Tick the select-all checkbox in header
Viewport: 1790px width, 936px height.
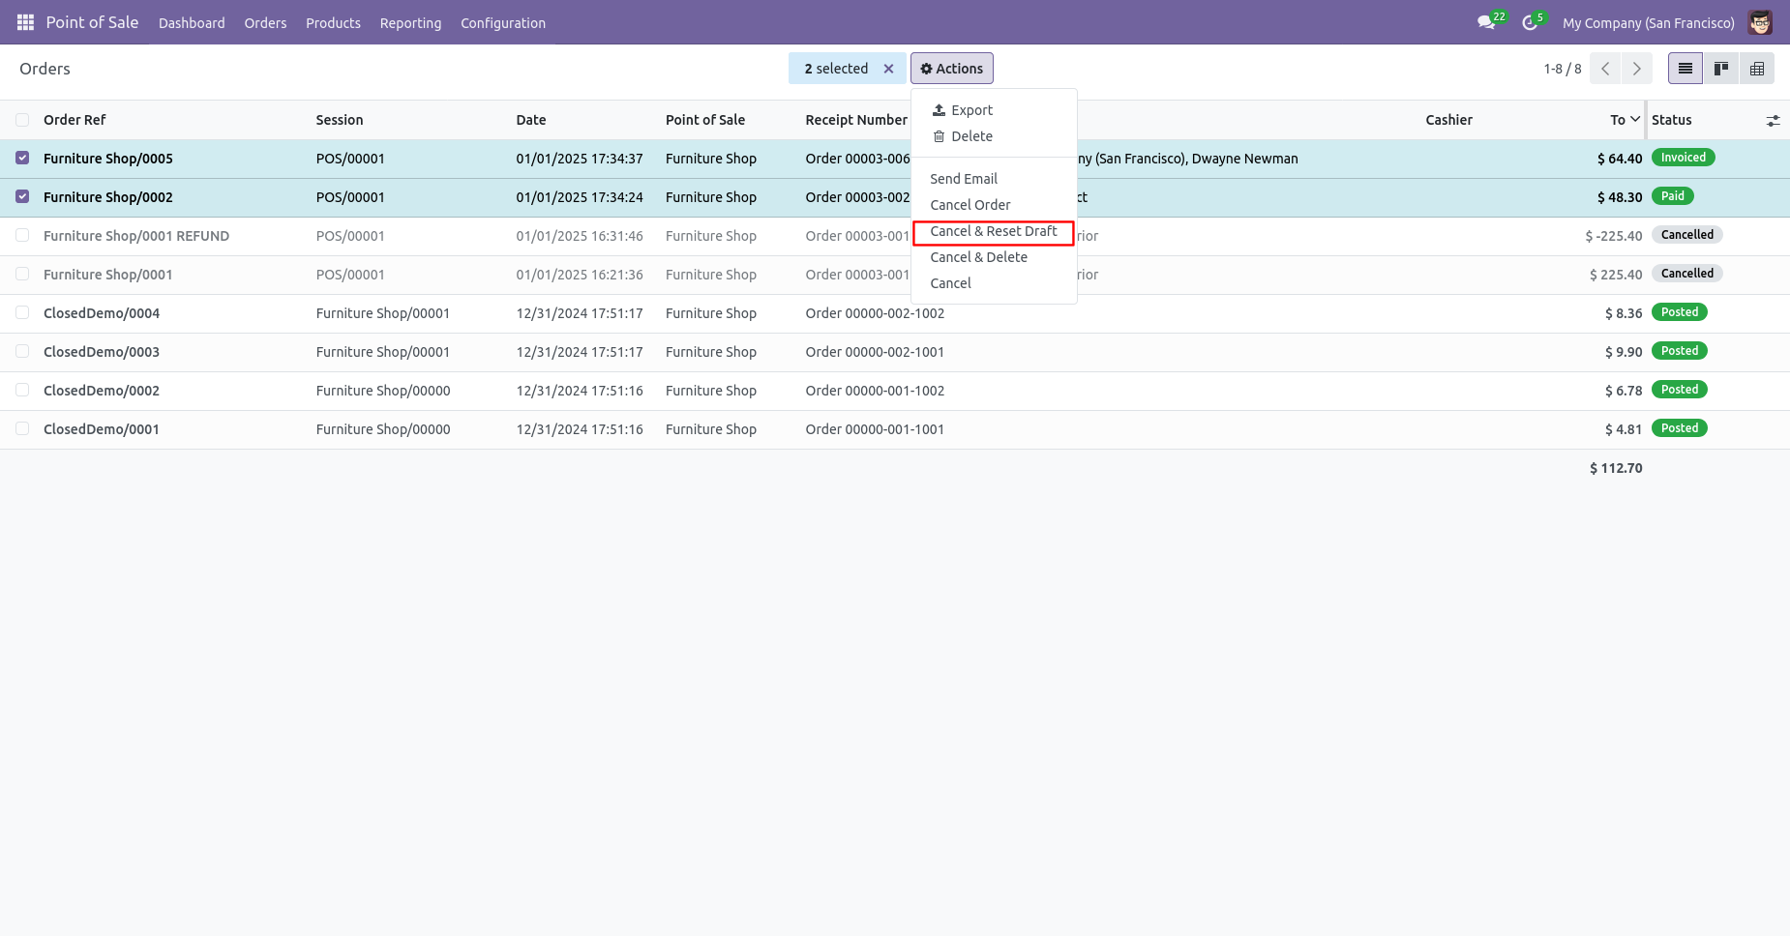(22, 120)
